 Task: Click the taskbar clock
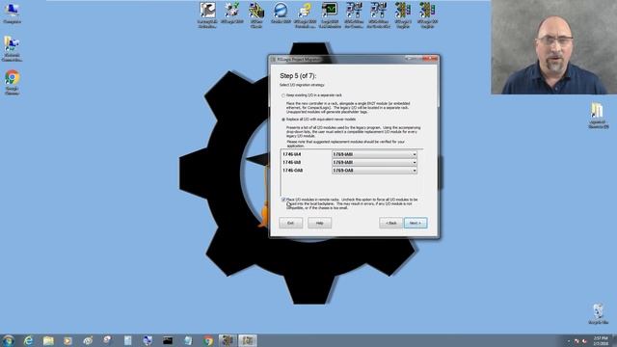[600, 340]
